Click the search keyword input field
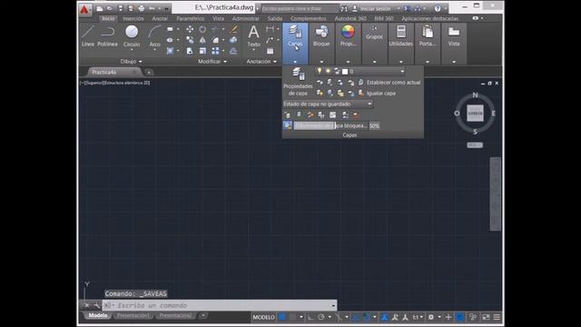The width and height of the screenshot is (581, 327). [x=300, y=8]
